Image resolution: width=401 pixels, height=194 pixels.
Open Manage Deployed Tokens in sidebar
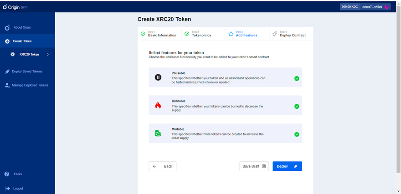30,85
